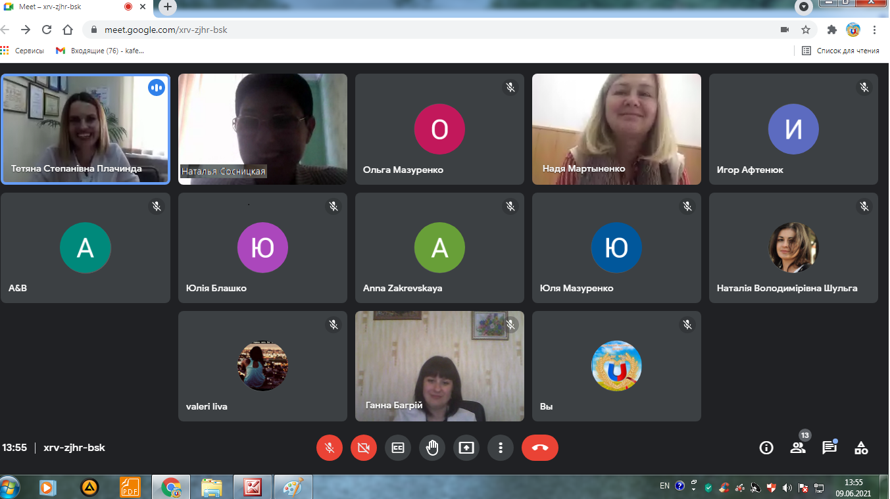
Task: Select Тетяна Степанівна Плачинда's video tile
Action: tap(86, 129)
